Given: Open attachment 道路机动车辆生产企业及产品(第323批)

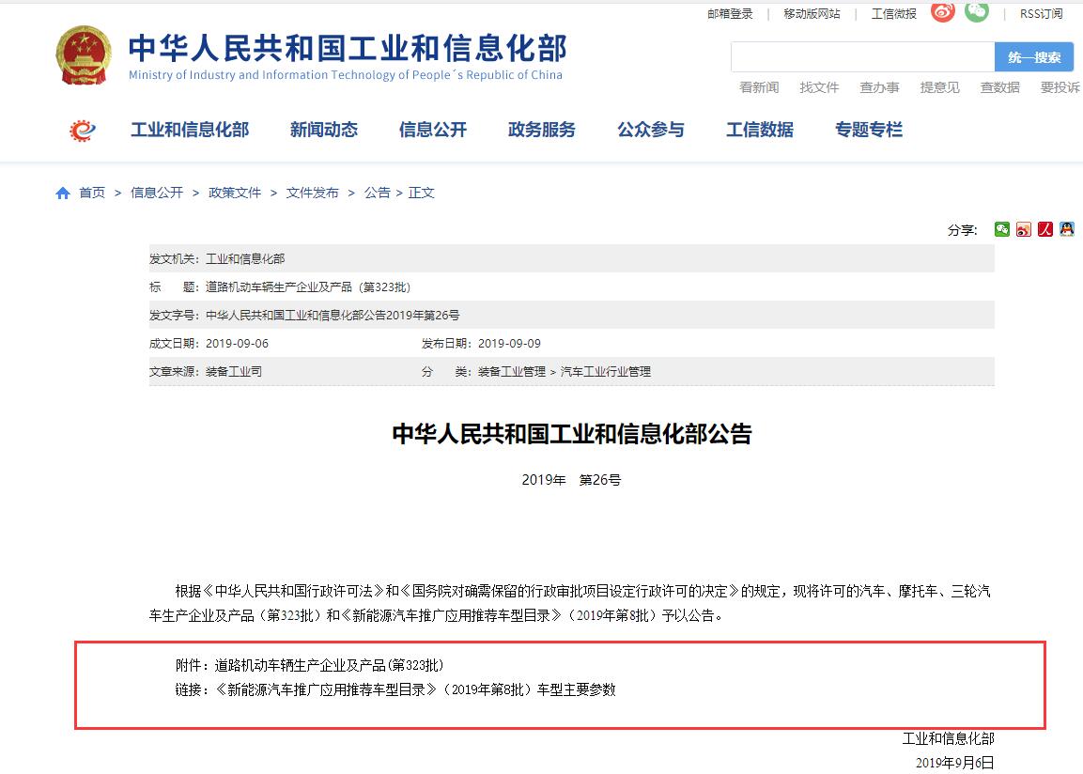Looking at the screenshot, I should 329,665.
